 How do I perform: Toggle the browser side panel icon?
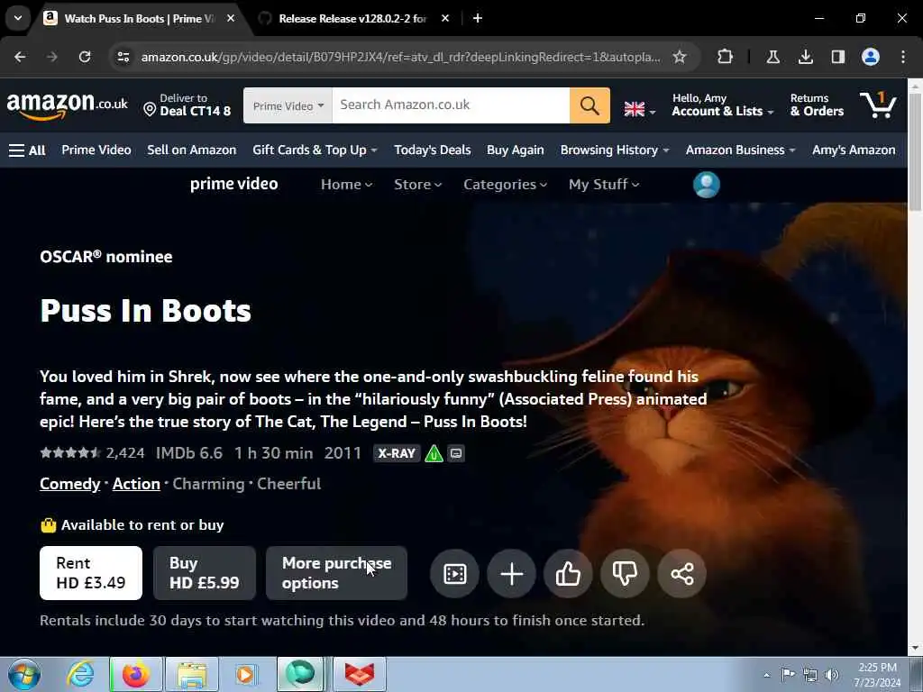pos(837,57)
